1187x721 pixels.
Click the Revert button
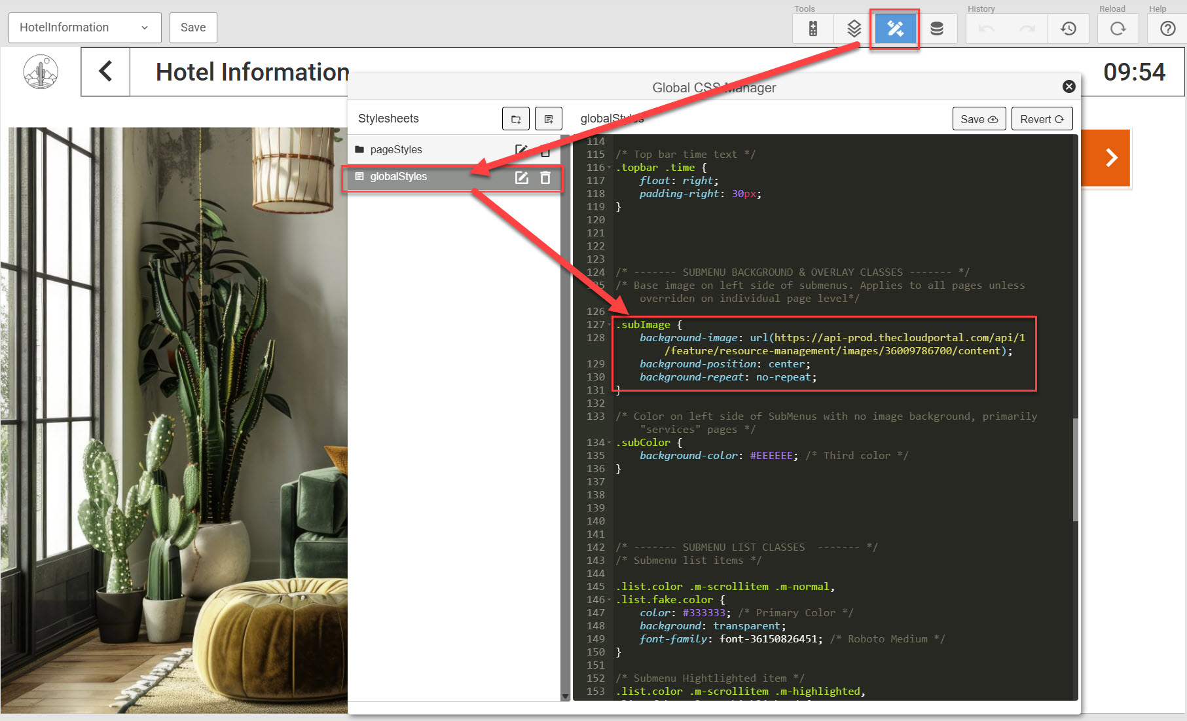[1042, 119]
